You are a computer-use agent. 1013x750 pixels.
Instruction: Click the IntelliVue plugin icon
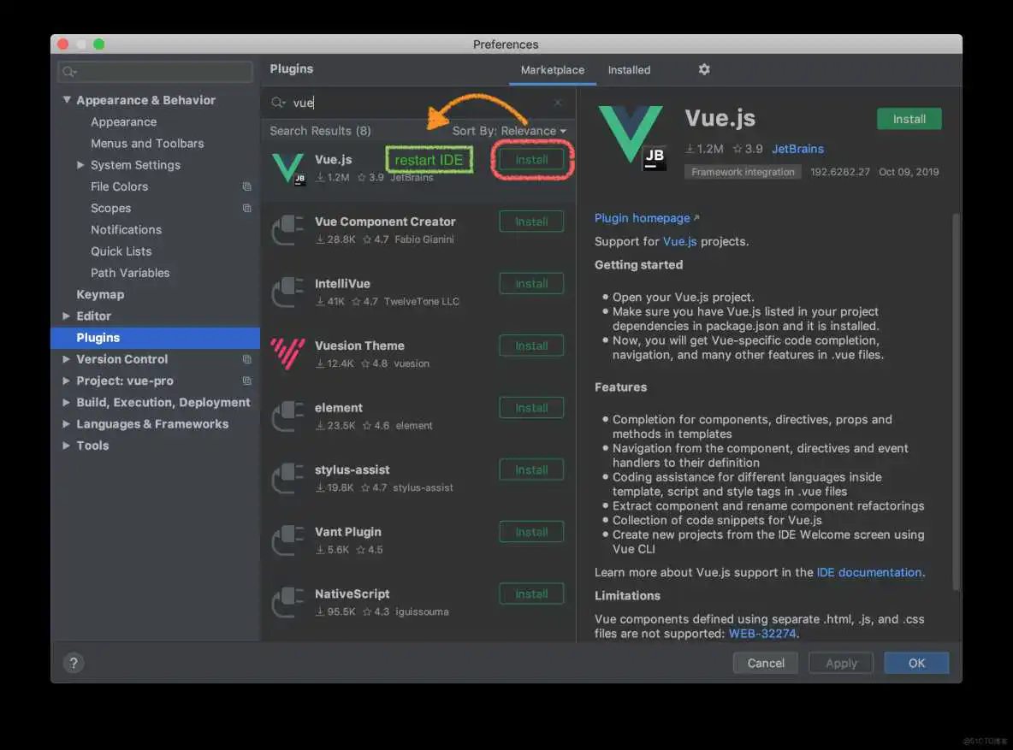click(x=287, y=292)
